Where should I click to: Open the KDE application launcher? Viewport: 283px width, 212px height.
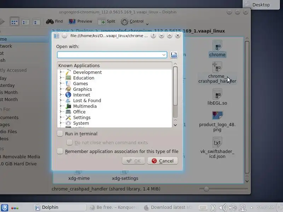tap(5, 207)
